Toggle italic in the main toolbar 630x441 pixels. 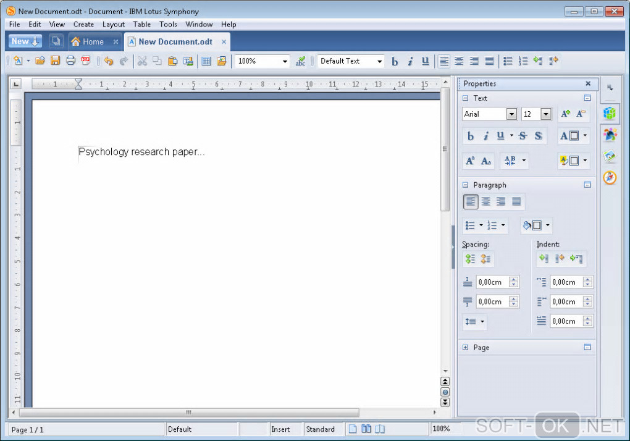(410, 61)
